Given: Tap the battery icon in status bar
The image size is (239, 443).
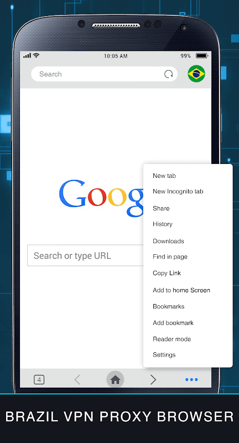Looking at the screenshot, I should click(x=202, y=56).
